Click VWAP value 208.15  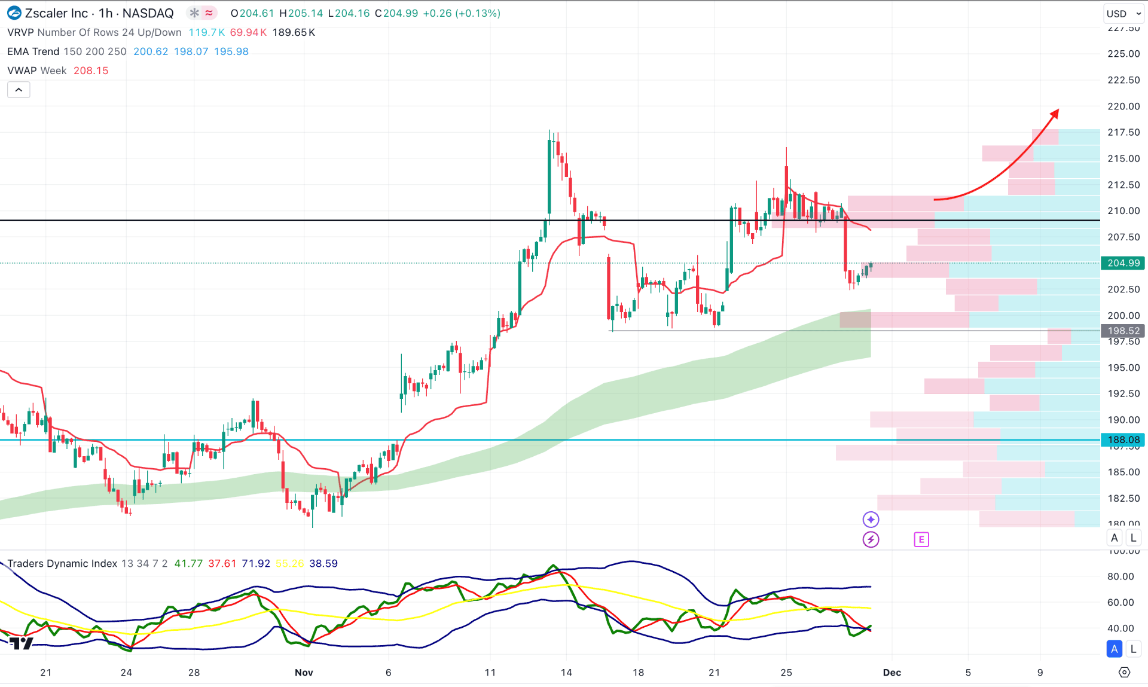(91, 71)
